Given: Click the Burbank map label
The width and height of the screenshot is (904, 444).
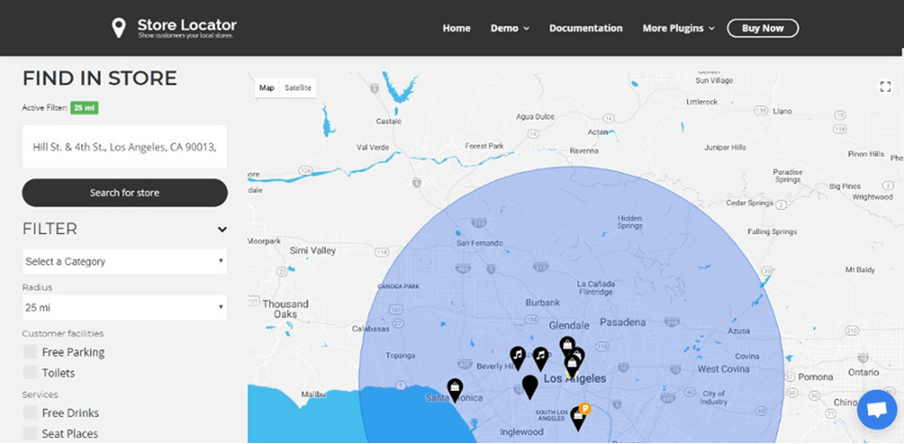Looking at the screenshot, I should click(x=543, y=303).
